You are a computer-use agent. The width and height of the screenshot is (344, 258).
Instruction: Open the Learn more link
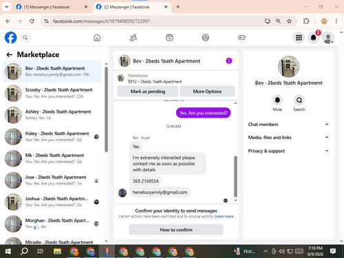coord(224,217)
